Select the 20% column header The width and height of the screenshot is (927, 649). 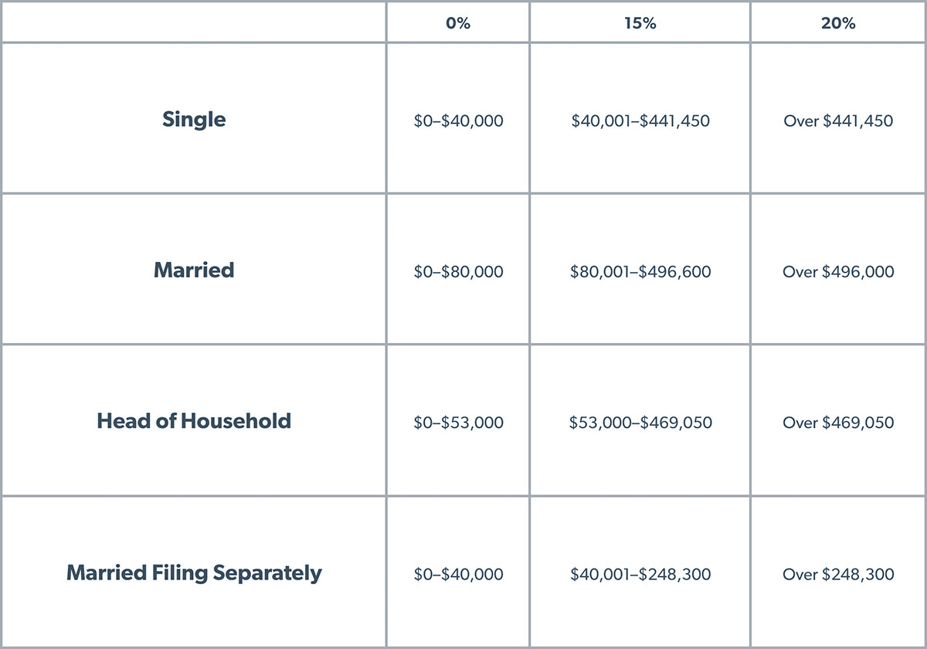click(838, 23)
